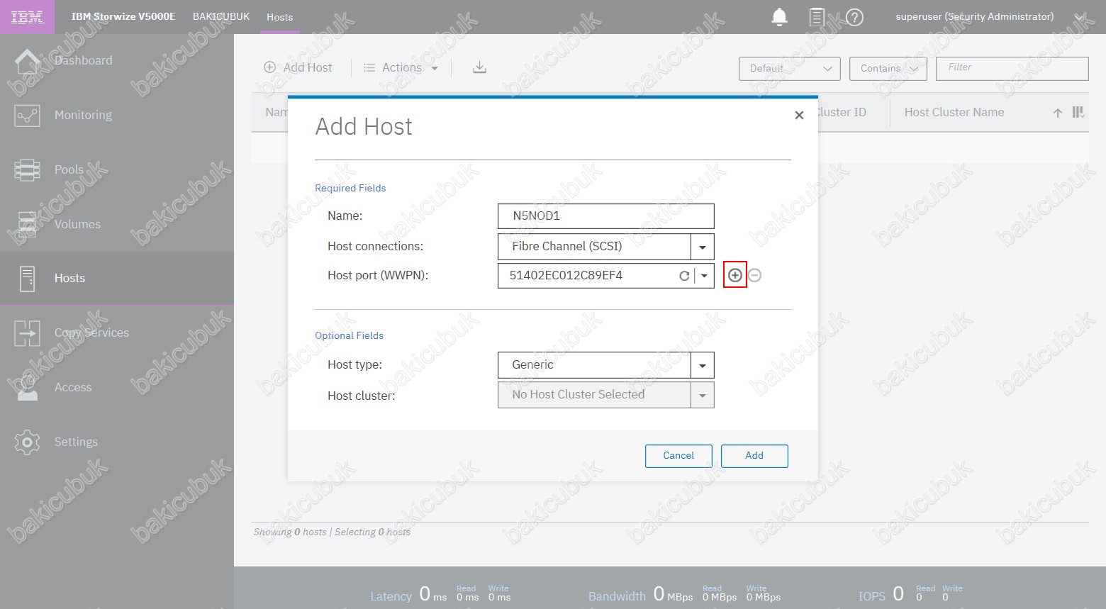Click the sort ascending arrow icon
The width and height of the screenshot is (1106, 609).
[x=1057, y=113]
